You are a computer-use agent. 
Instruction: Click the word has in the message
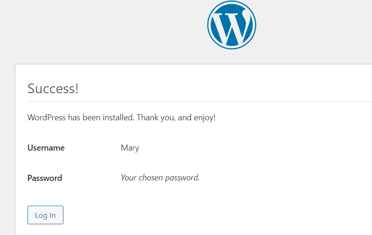point(75,117)
